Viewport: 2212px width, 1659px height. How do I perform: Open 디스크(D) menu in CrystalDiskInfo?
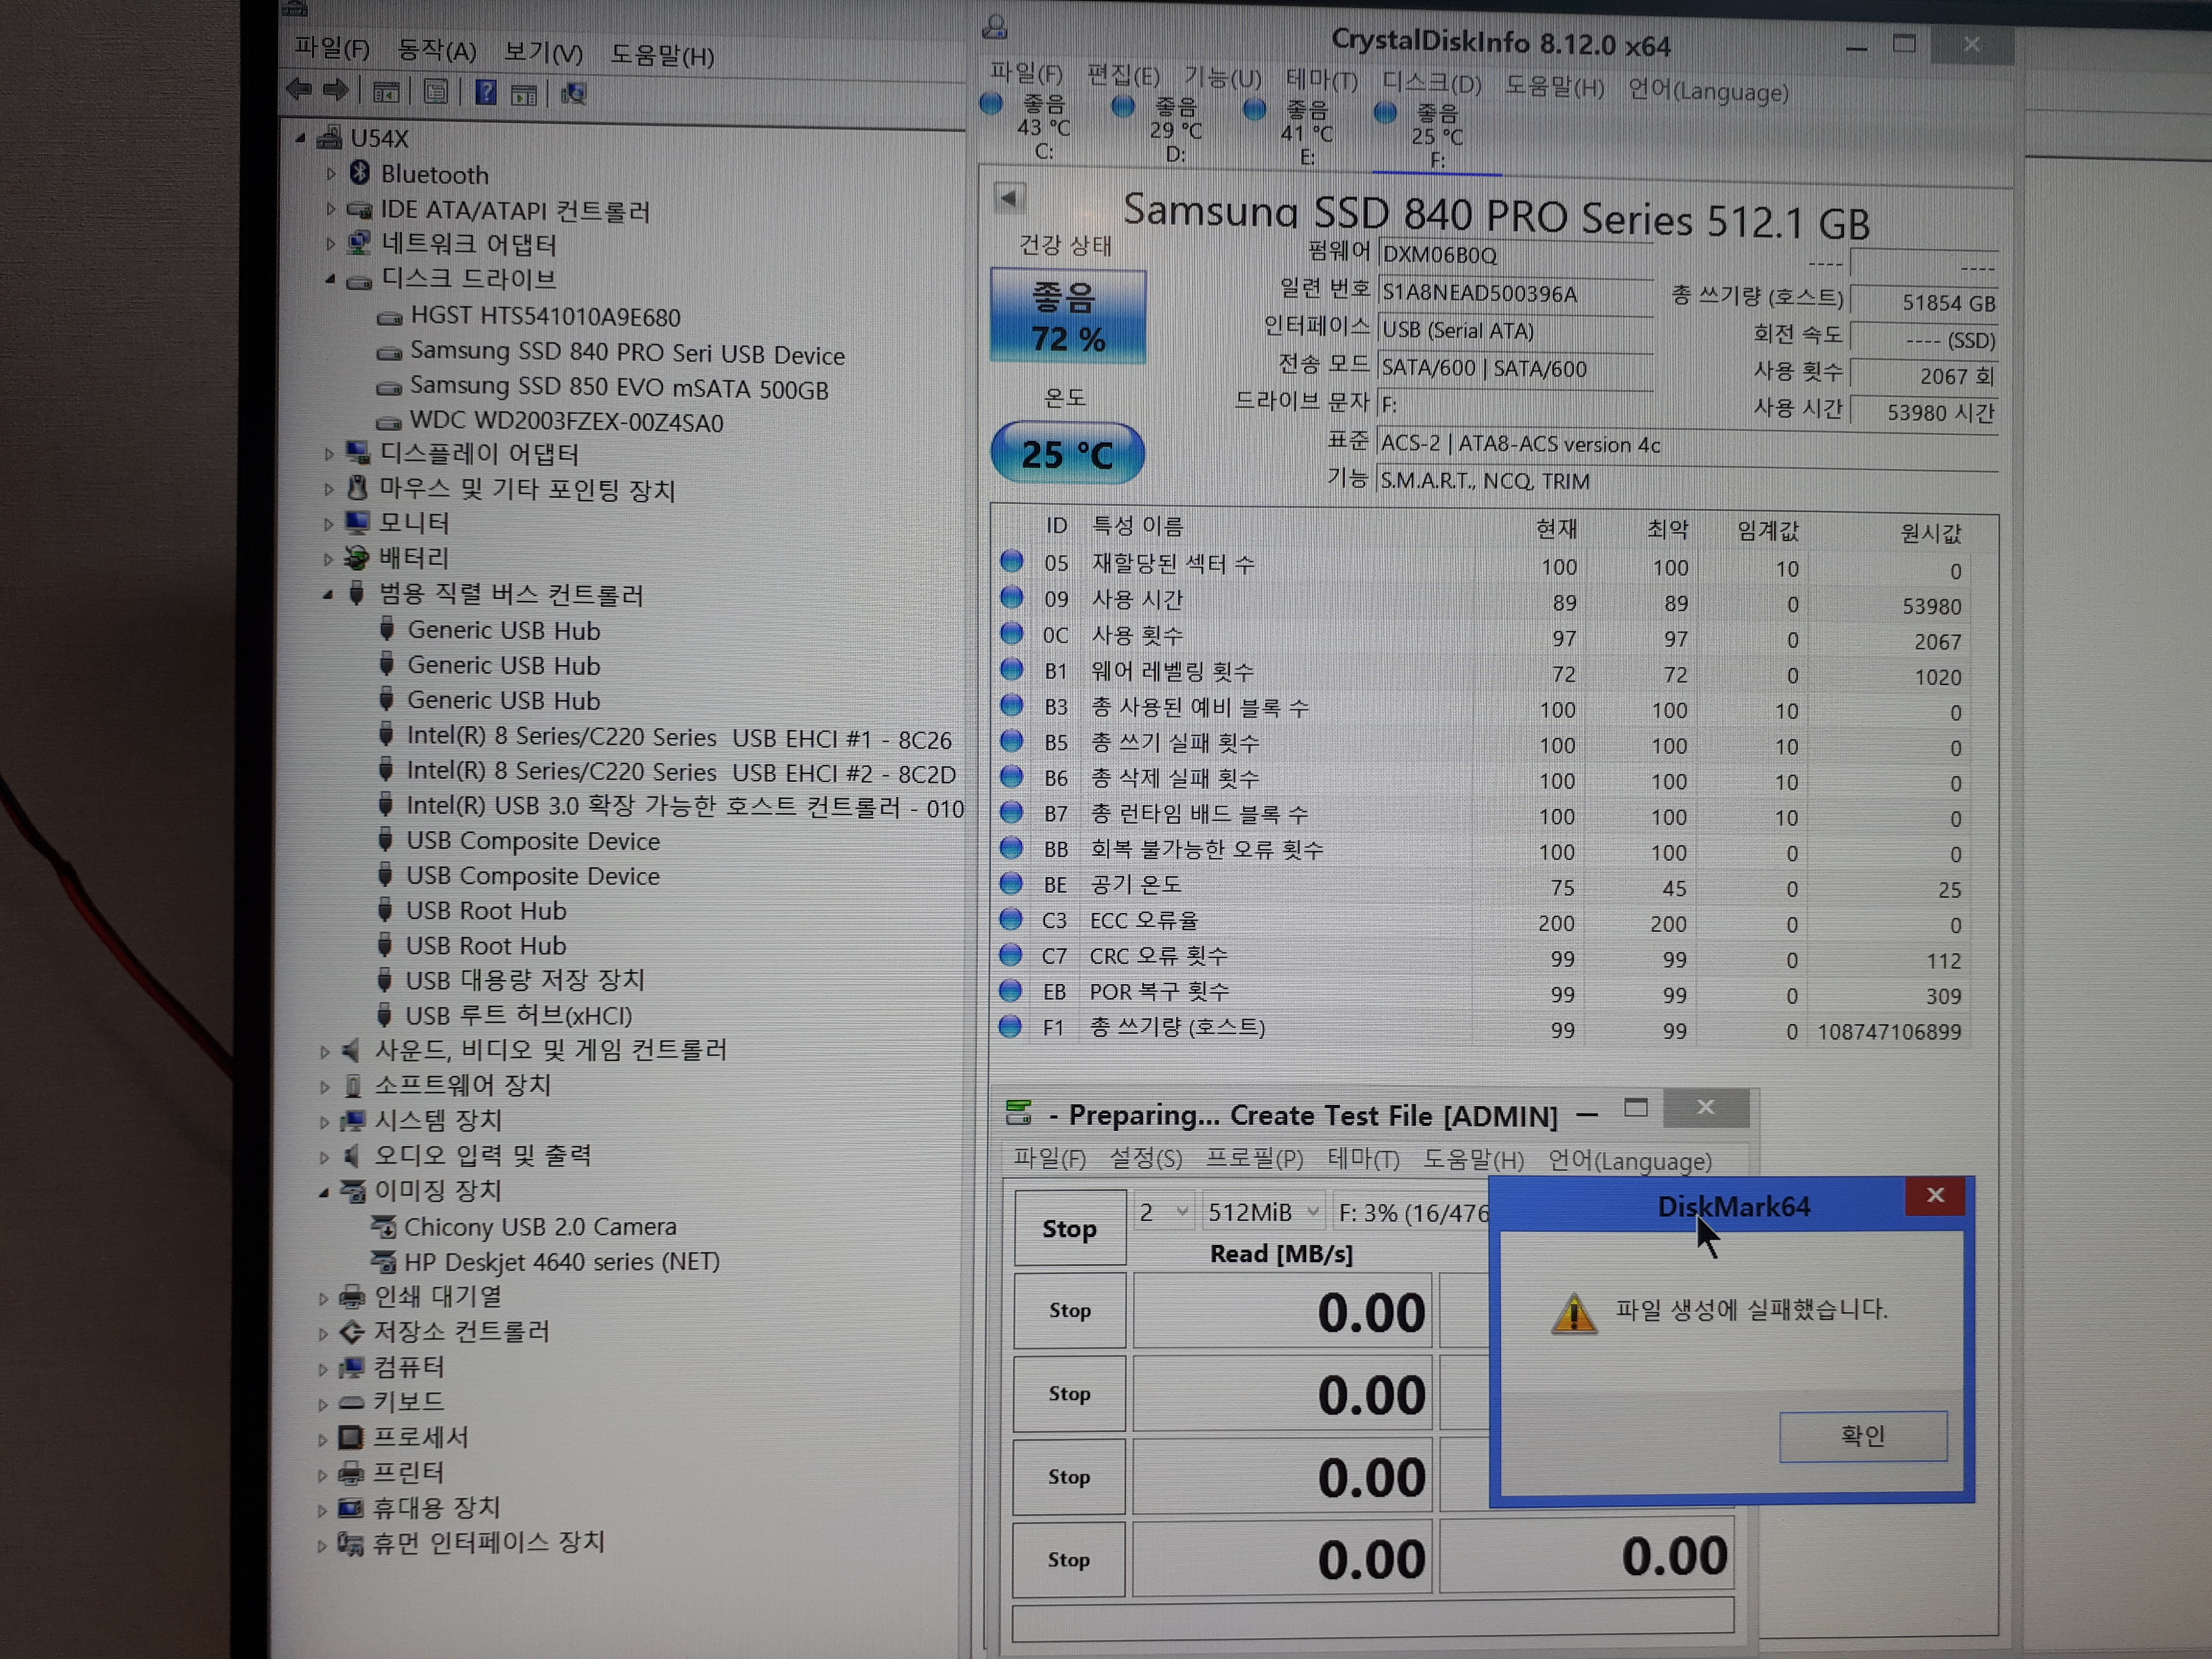pyautogui.click(x=1431, y=83)
